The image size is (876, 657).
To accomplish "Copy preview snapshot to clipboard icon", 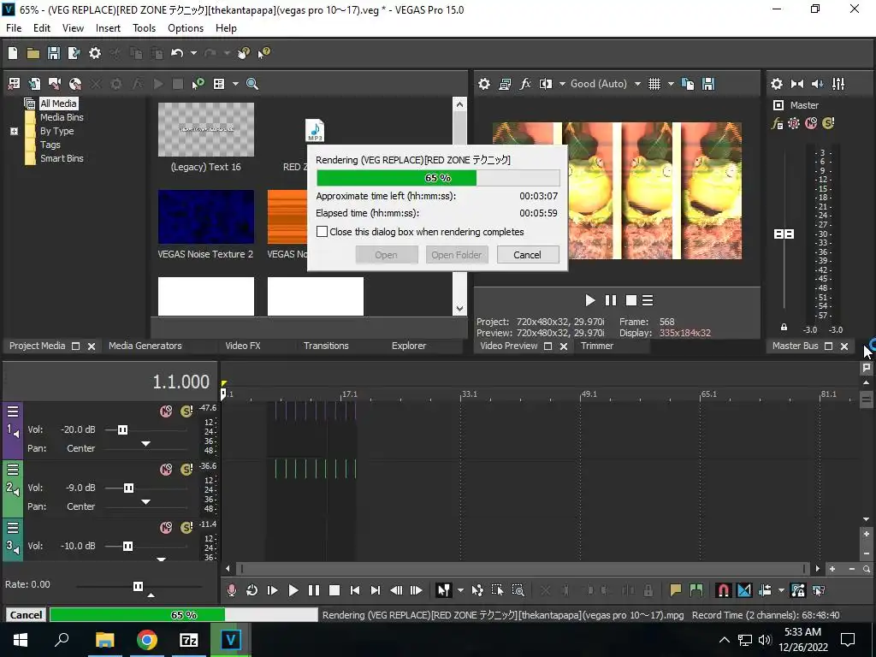I will 688,84.
